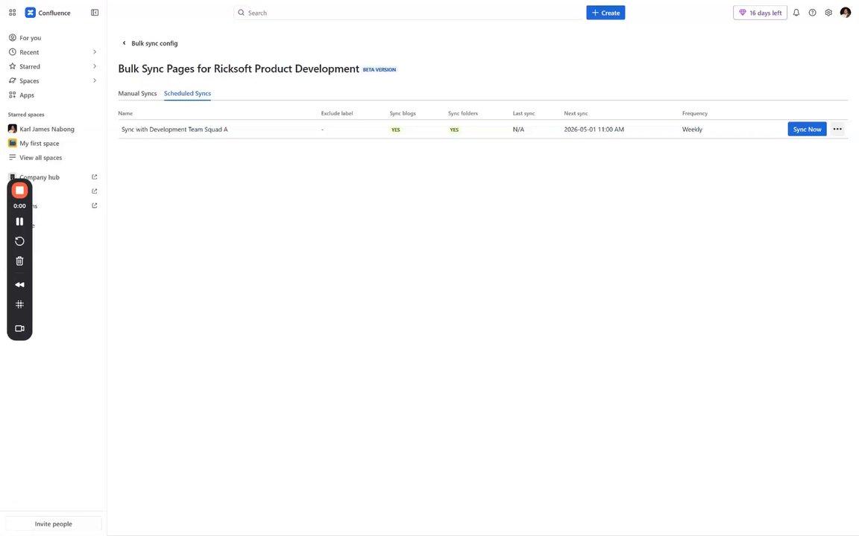
Task: Collapse the sidebar with the panel icon
Action: click(95, 13)
